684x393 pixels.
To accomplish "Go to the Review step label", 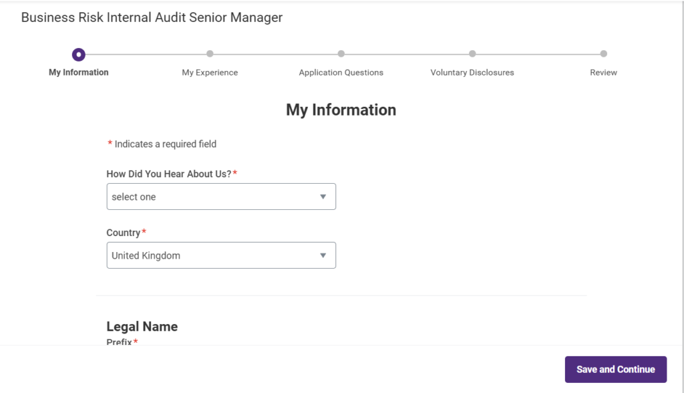I will pos(603,72).
